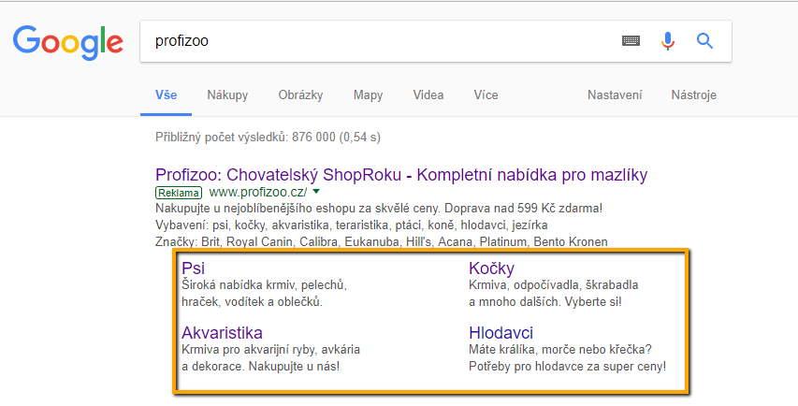The image size is (798, 406).
Task: Click 'Krmiva pro akvarijní ryby' description
Action: 270,350
